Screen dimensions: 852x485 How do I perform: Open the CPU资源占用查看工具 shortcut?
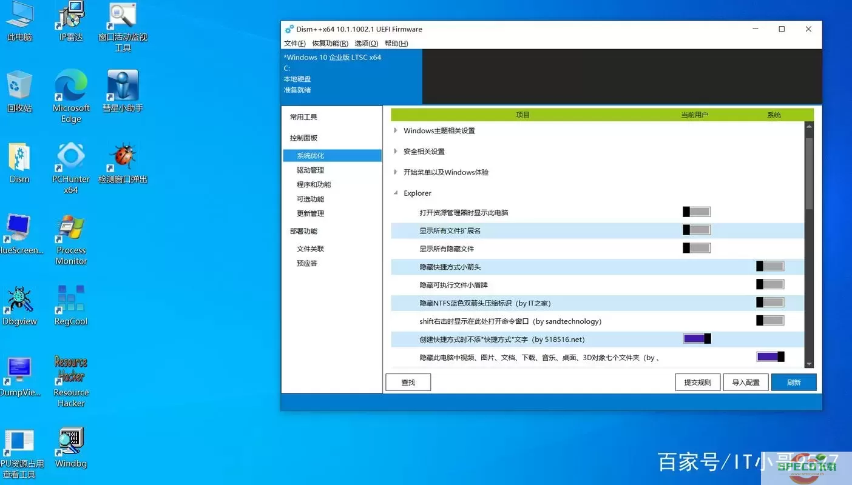coord(22,453)
